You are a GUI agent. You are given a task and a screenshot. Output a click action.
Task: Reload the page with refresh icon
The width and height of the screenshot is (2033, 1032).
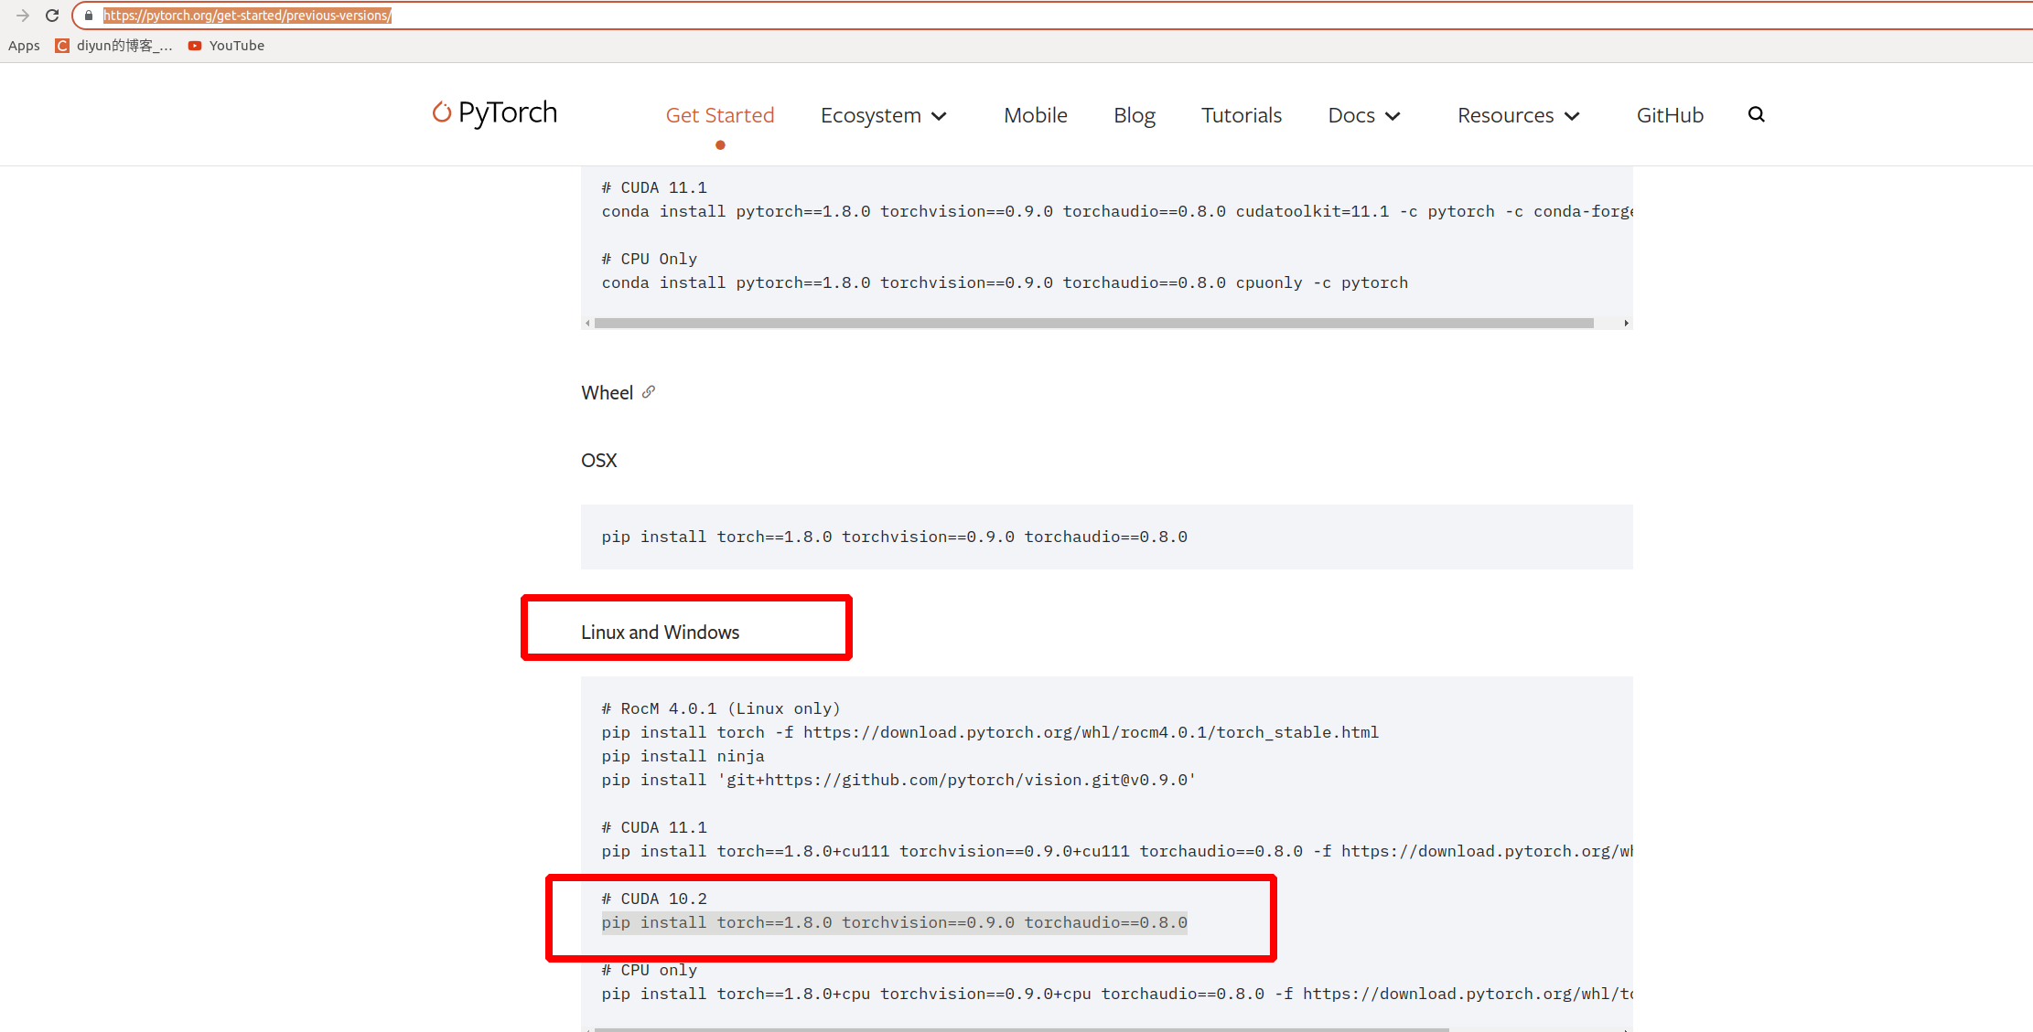click(x=52, y=16)
